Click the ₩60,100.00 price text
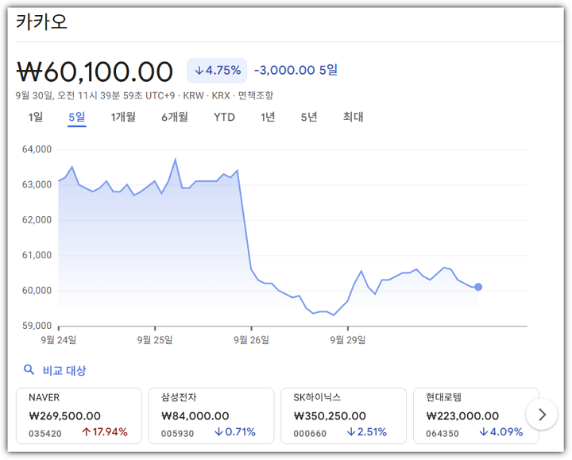This screenshot has width=572, height=460. [x=95, y=72]
